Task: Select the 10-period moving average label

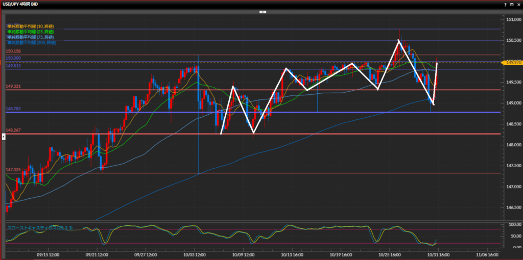Action: (30, 26)
